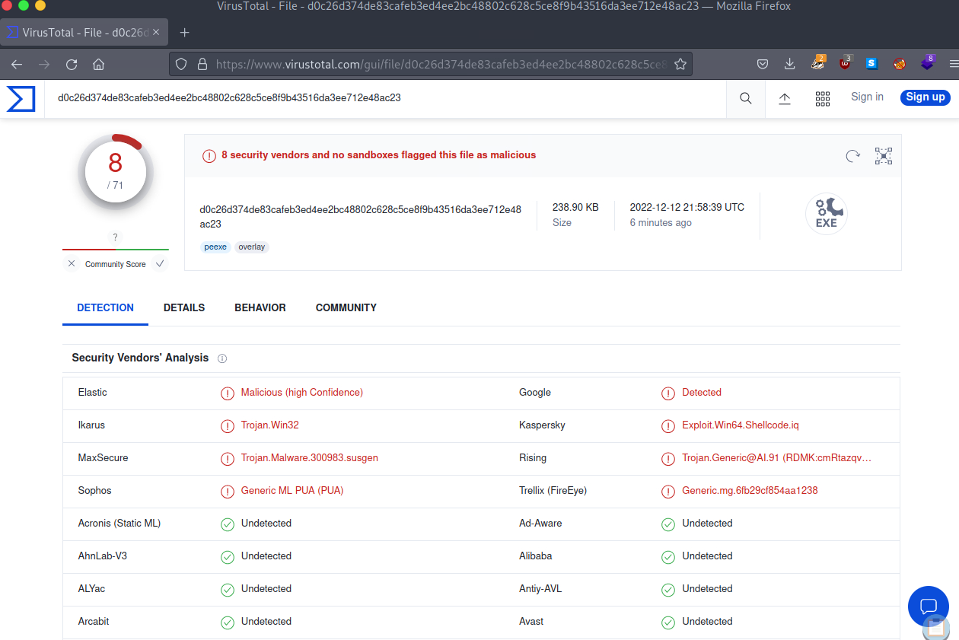Viewport: 959px width, 640px height.
Task: Click the reanalyze file refresh icon
Action: (x=852, y=156)
